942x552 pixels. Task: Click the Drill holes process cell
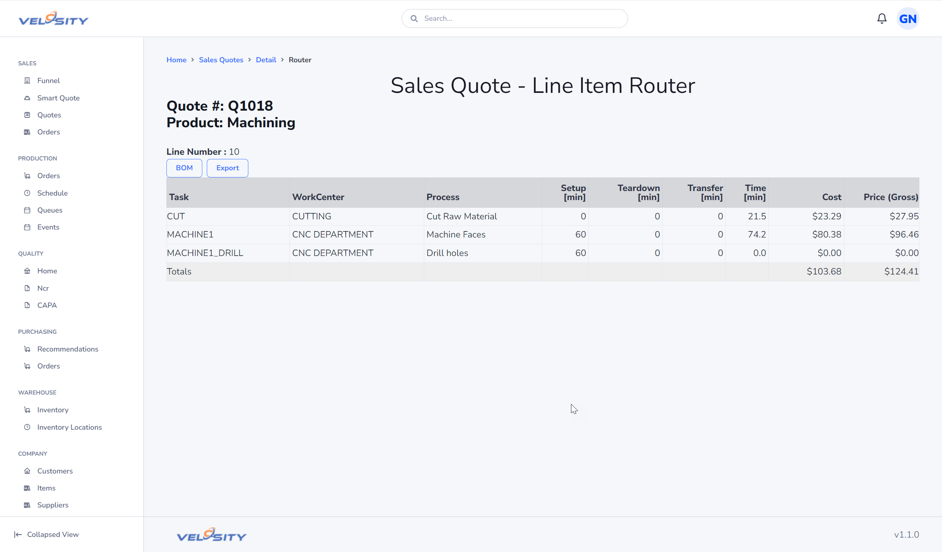pos(483,253)
